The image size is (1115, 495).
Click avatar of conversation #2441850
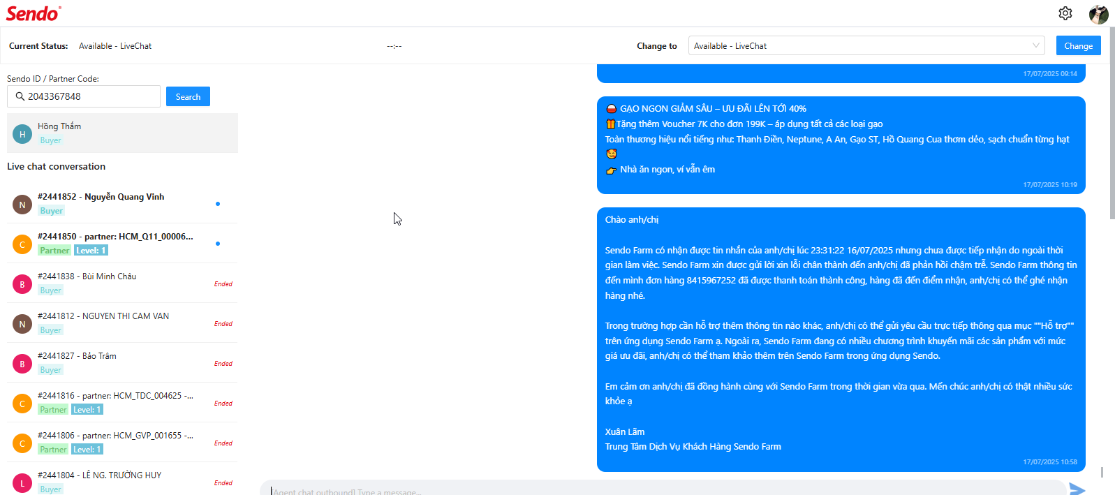[x=22, y=244]
